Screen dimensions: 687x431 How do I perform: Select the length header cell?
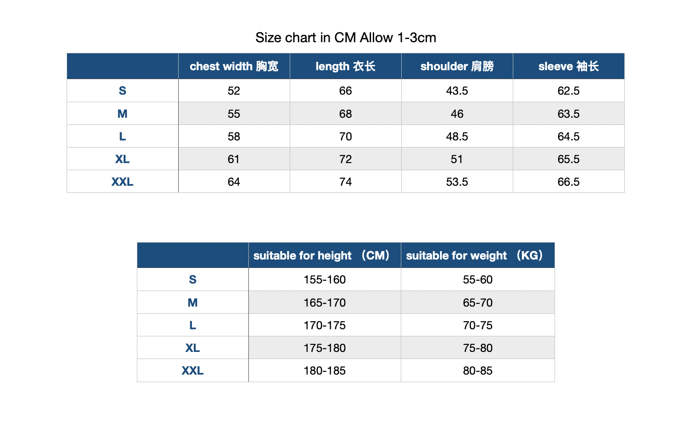[345, 66]
